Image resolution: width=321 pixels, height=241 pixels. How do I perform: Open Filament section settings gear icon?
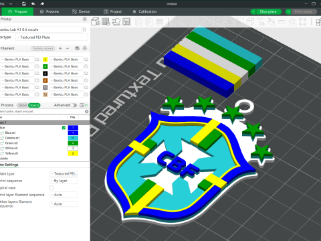pyautogui.click(x=85, y=48)
